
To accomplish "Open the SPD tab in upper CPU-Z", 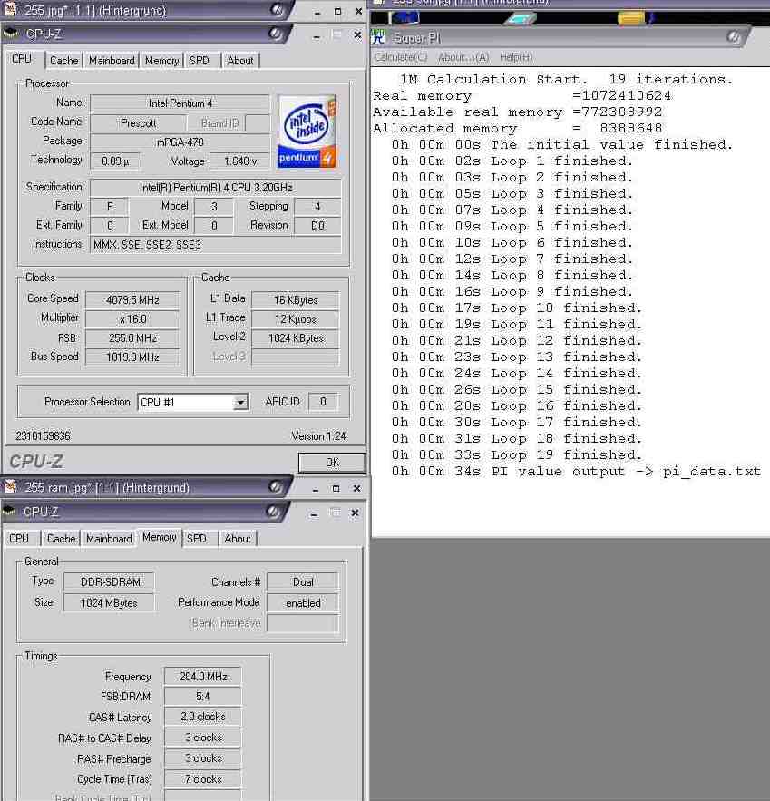I will point(200,61).
